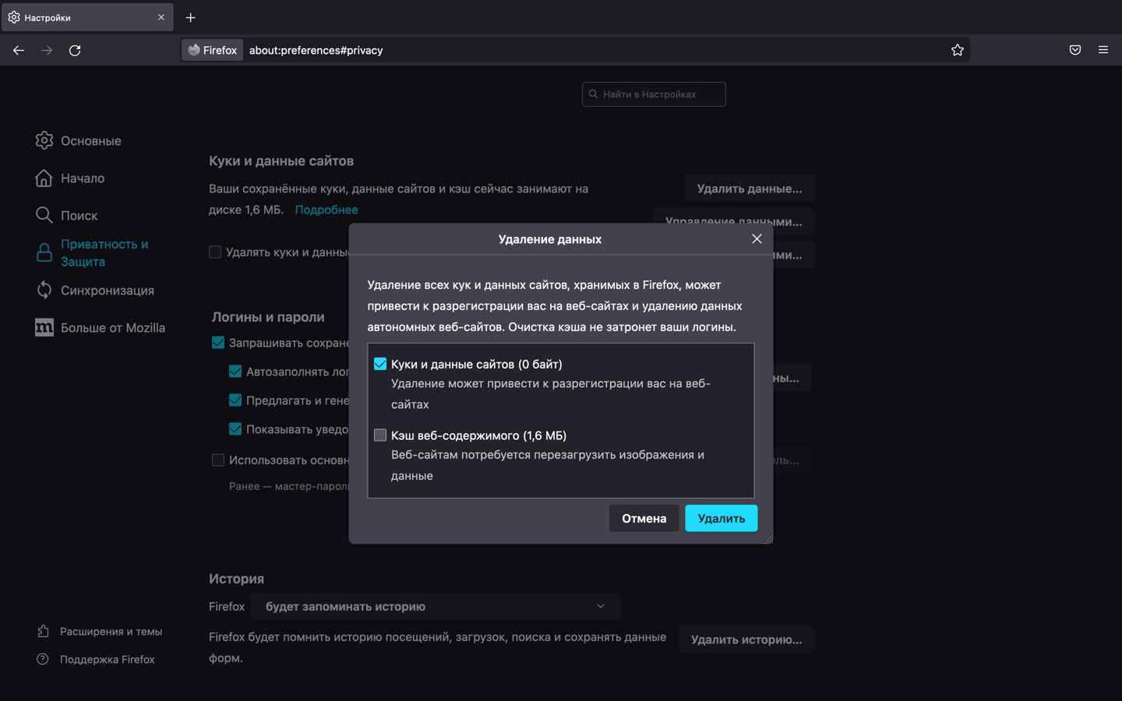Close the Удаление данных dialog with X

tap(757, 239)
